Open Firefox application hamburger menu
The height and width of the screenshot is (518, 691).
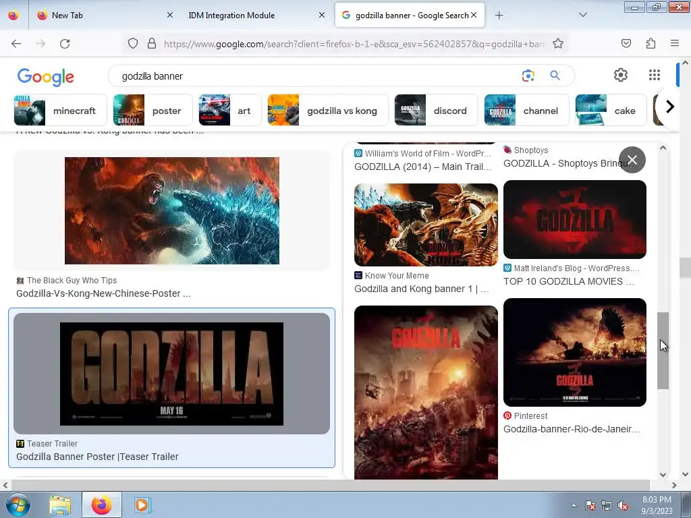pyautogui.click(x=675, y=43)
